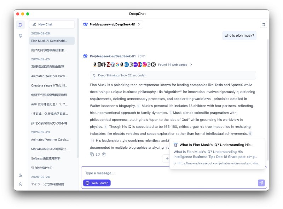Open model parameter settings at top right
Image resolution: width=283 pixels, height=209 pixels.
tap(263, 24)
